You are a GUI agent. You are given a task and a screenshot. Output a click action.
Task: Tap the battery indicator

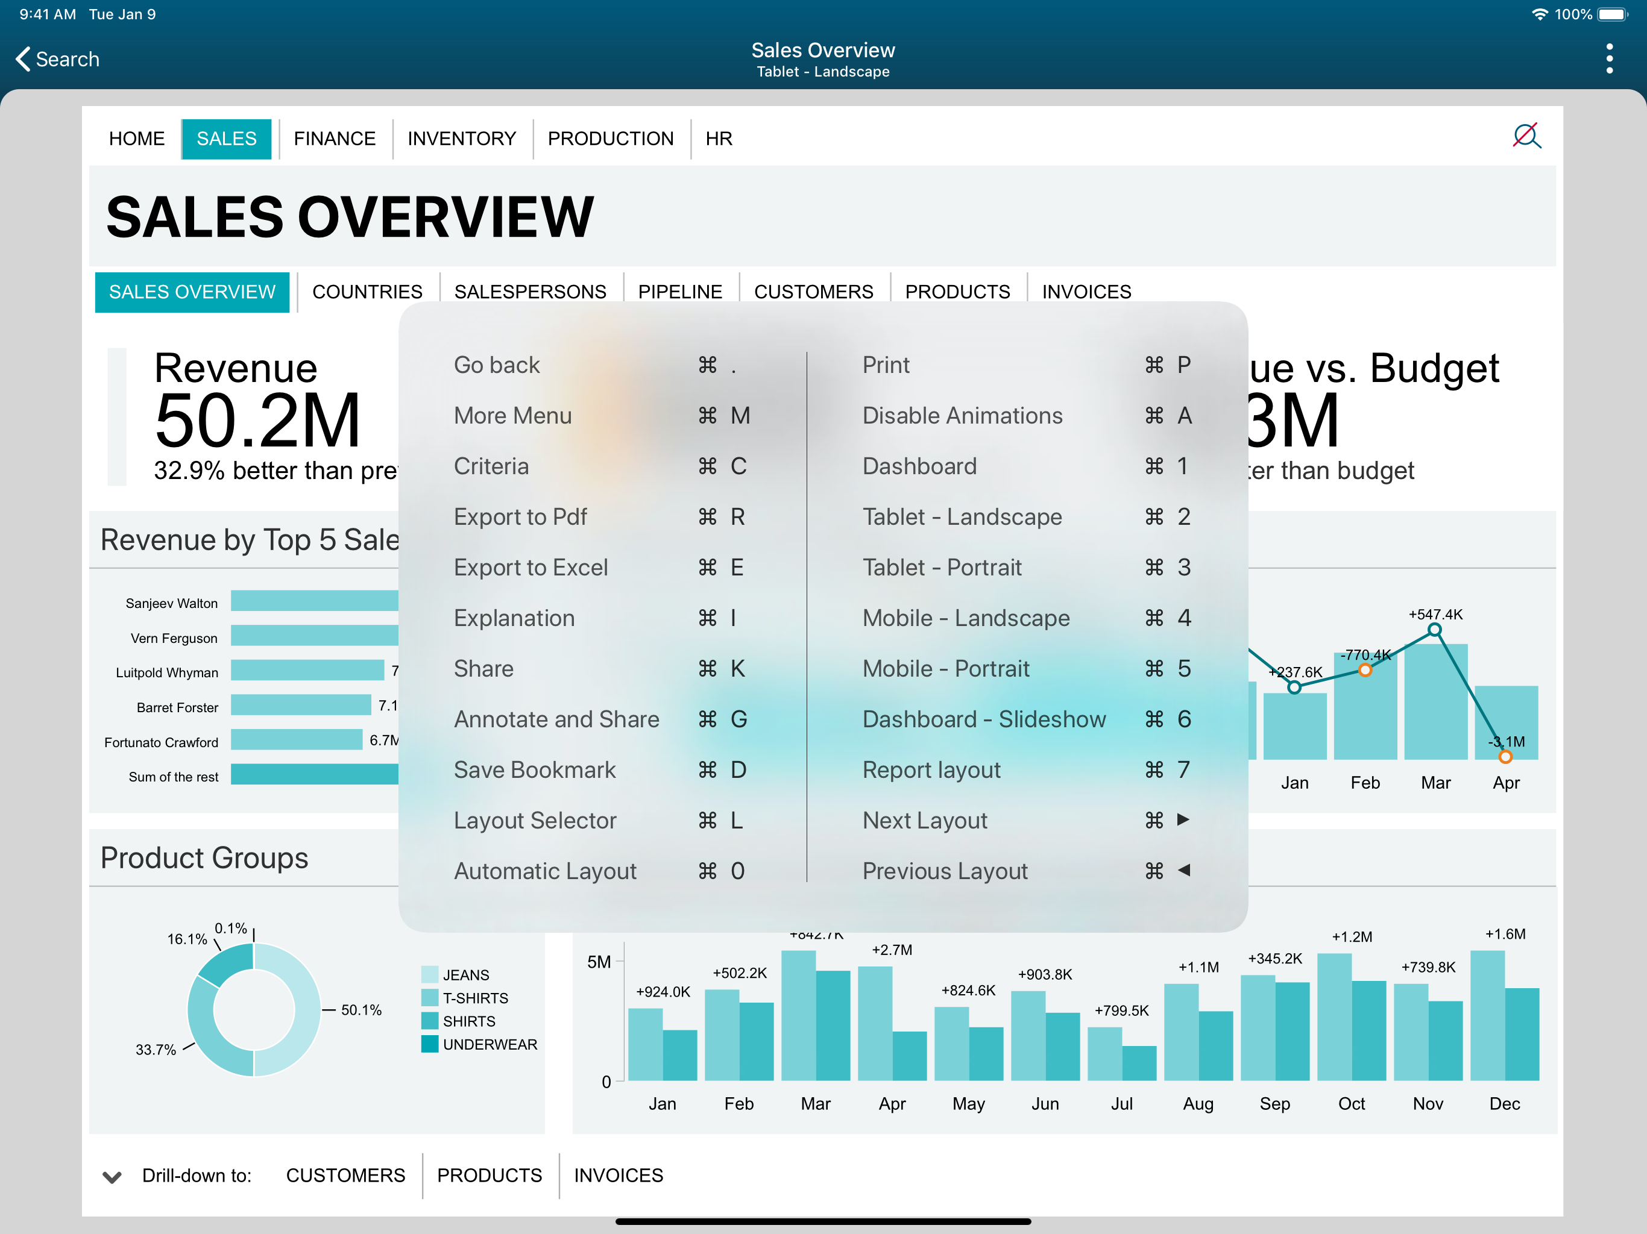[1613, 14]
